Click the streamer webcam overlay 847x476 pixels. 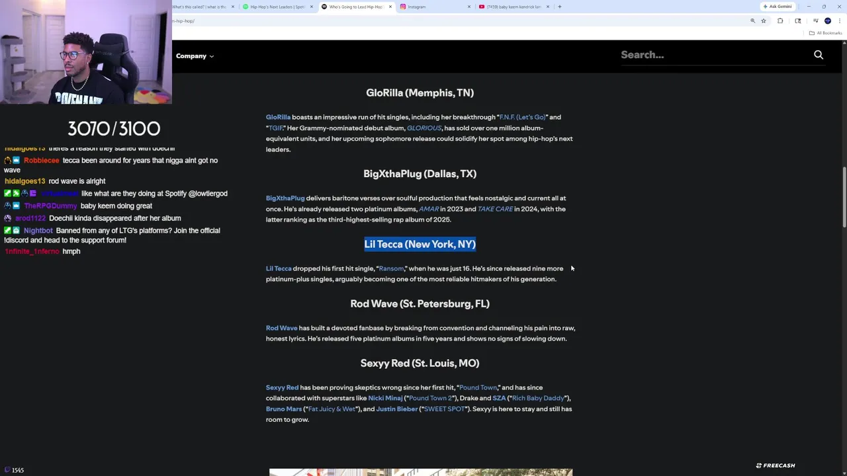coord(86,52)
